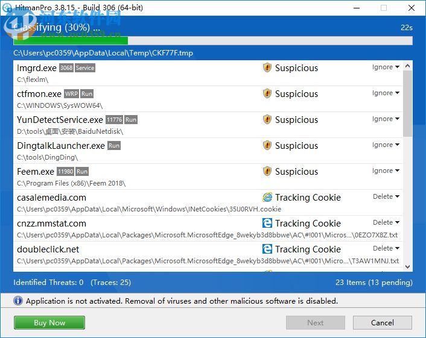Click the scrollbar up arrow in results list

(407, 66)
